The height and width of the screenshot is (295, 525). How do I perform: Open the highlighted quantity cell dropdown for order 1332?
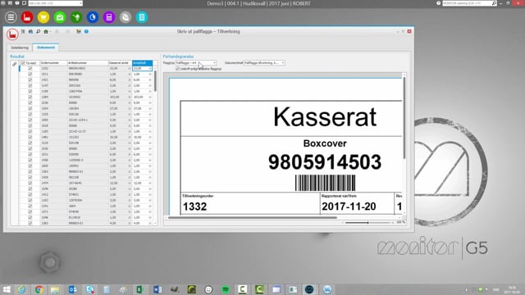click(x=150, y=68)
